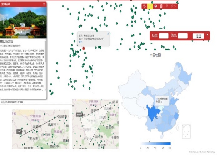Select the measure ruler tool

(172, 6)
